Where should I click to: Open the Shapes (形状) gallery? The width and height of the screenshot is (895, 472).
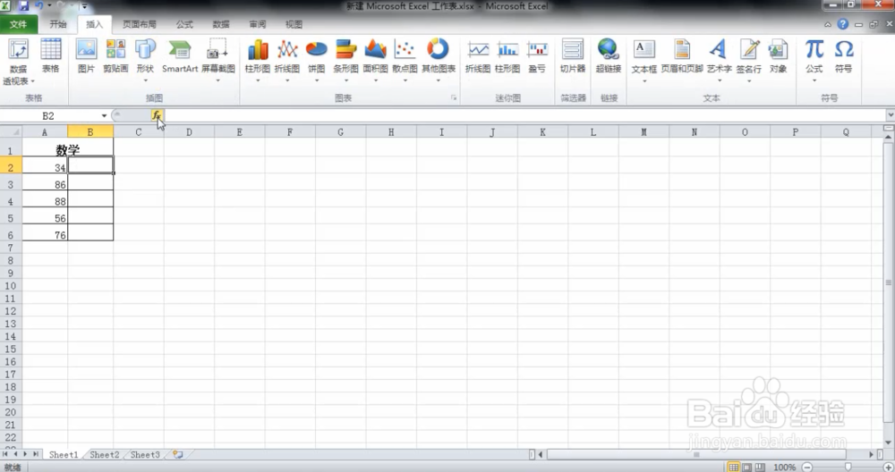click(145, 59)
